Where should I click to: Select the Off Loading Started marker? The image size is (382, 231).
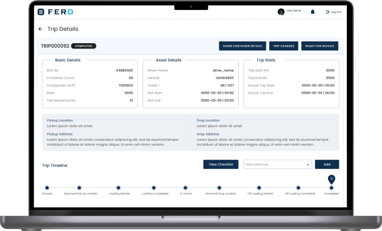click(x=259, y=188)
